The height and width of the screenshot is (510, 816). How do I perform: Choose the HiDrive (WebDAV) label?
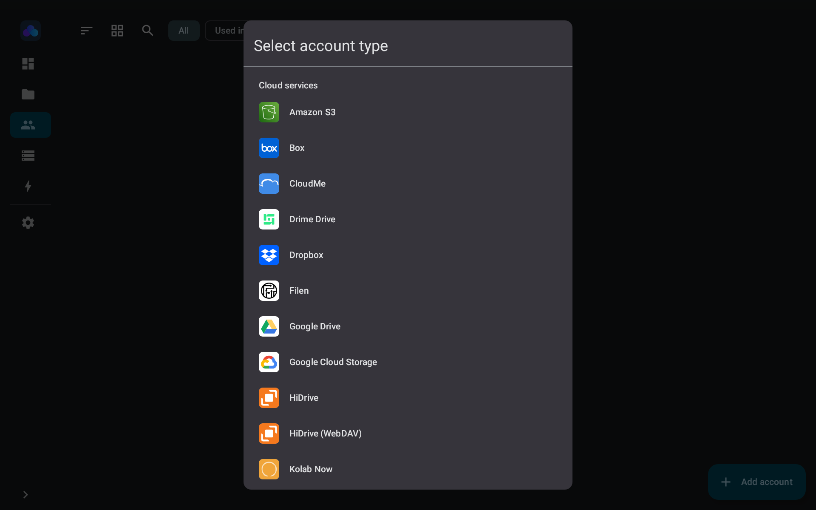point(326,433)
